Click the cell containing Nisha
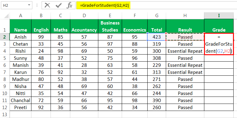 pyautogui.click(x=21, y=86)
